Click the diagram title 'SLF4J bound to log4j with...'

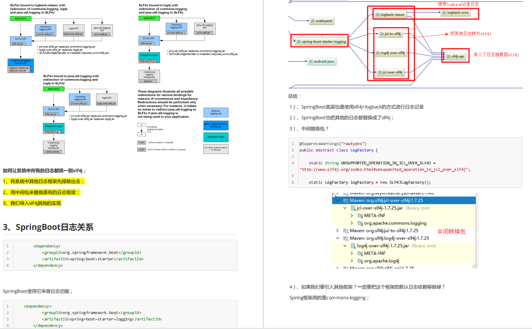coord(163,9)
